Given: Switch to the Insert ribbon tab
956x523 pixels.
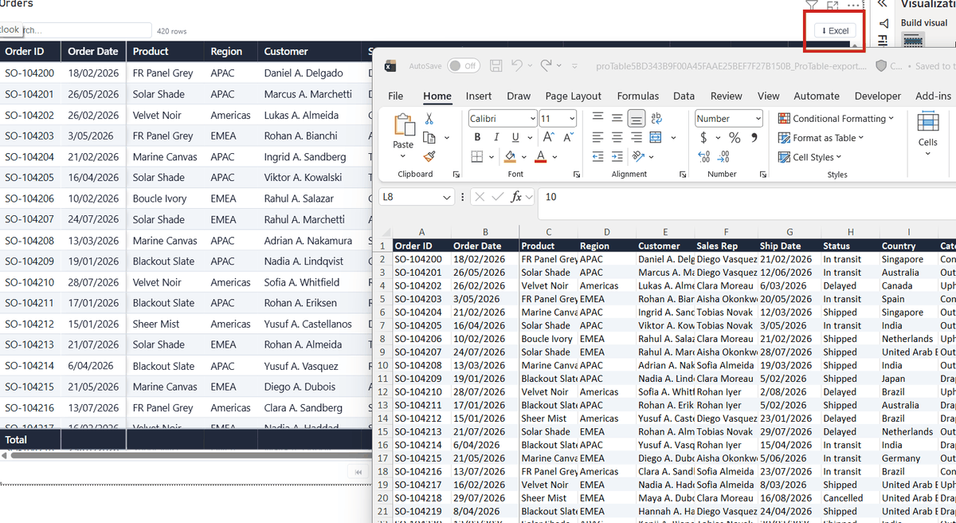Looking at the screenshot, I should coord(479,96).
